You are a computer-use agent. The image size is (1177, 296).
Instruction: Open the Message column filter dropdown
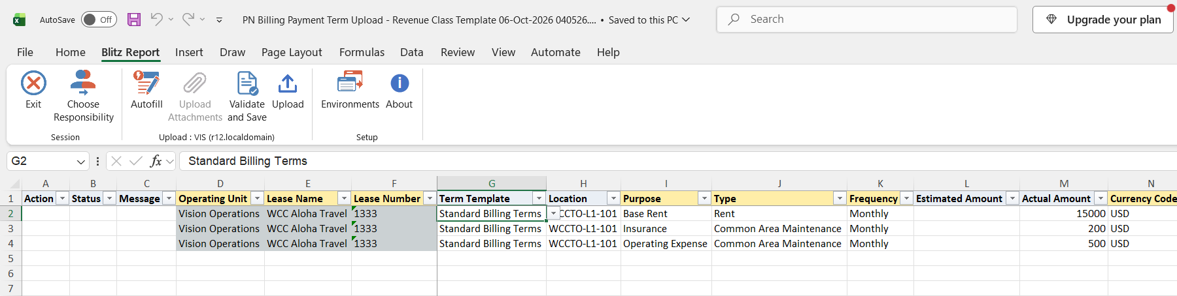click(x=169, y=198)
